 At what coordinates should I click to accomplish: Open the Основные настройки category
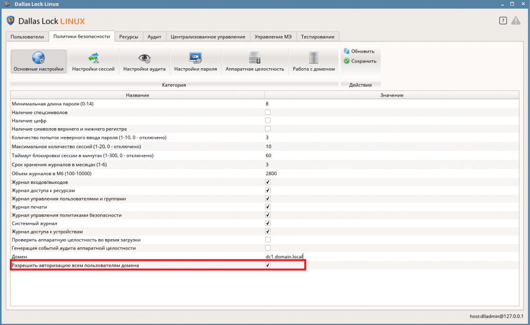pos(38,61)
